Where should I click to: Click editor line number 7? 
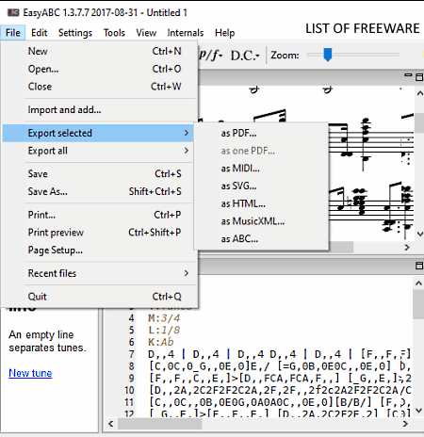pyautogui.click(x=131, y=354)
